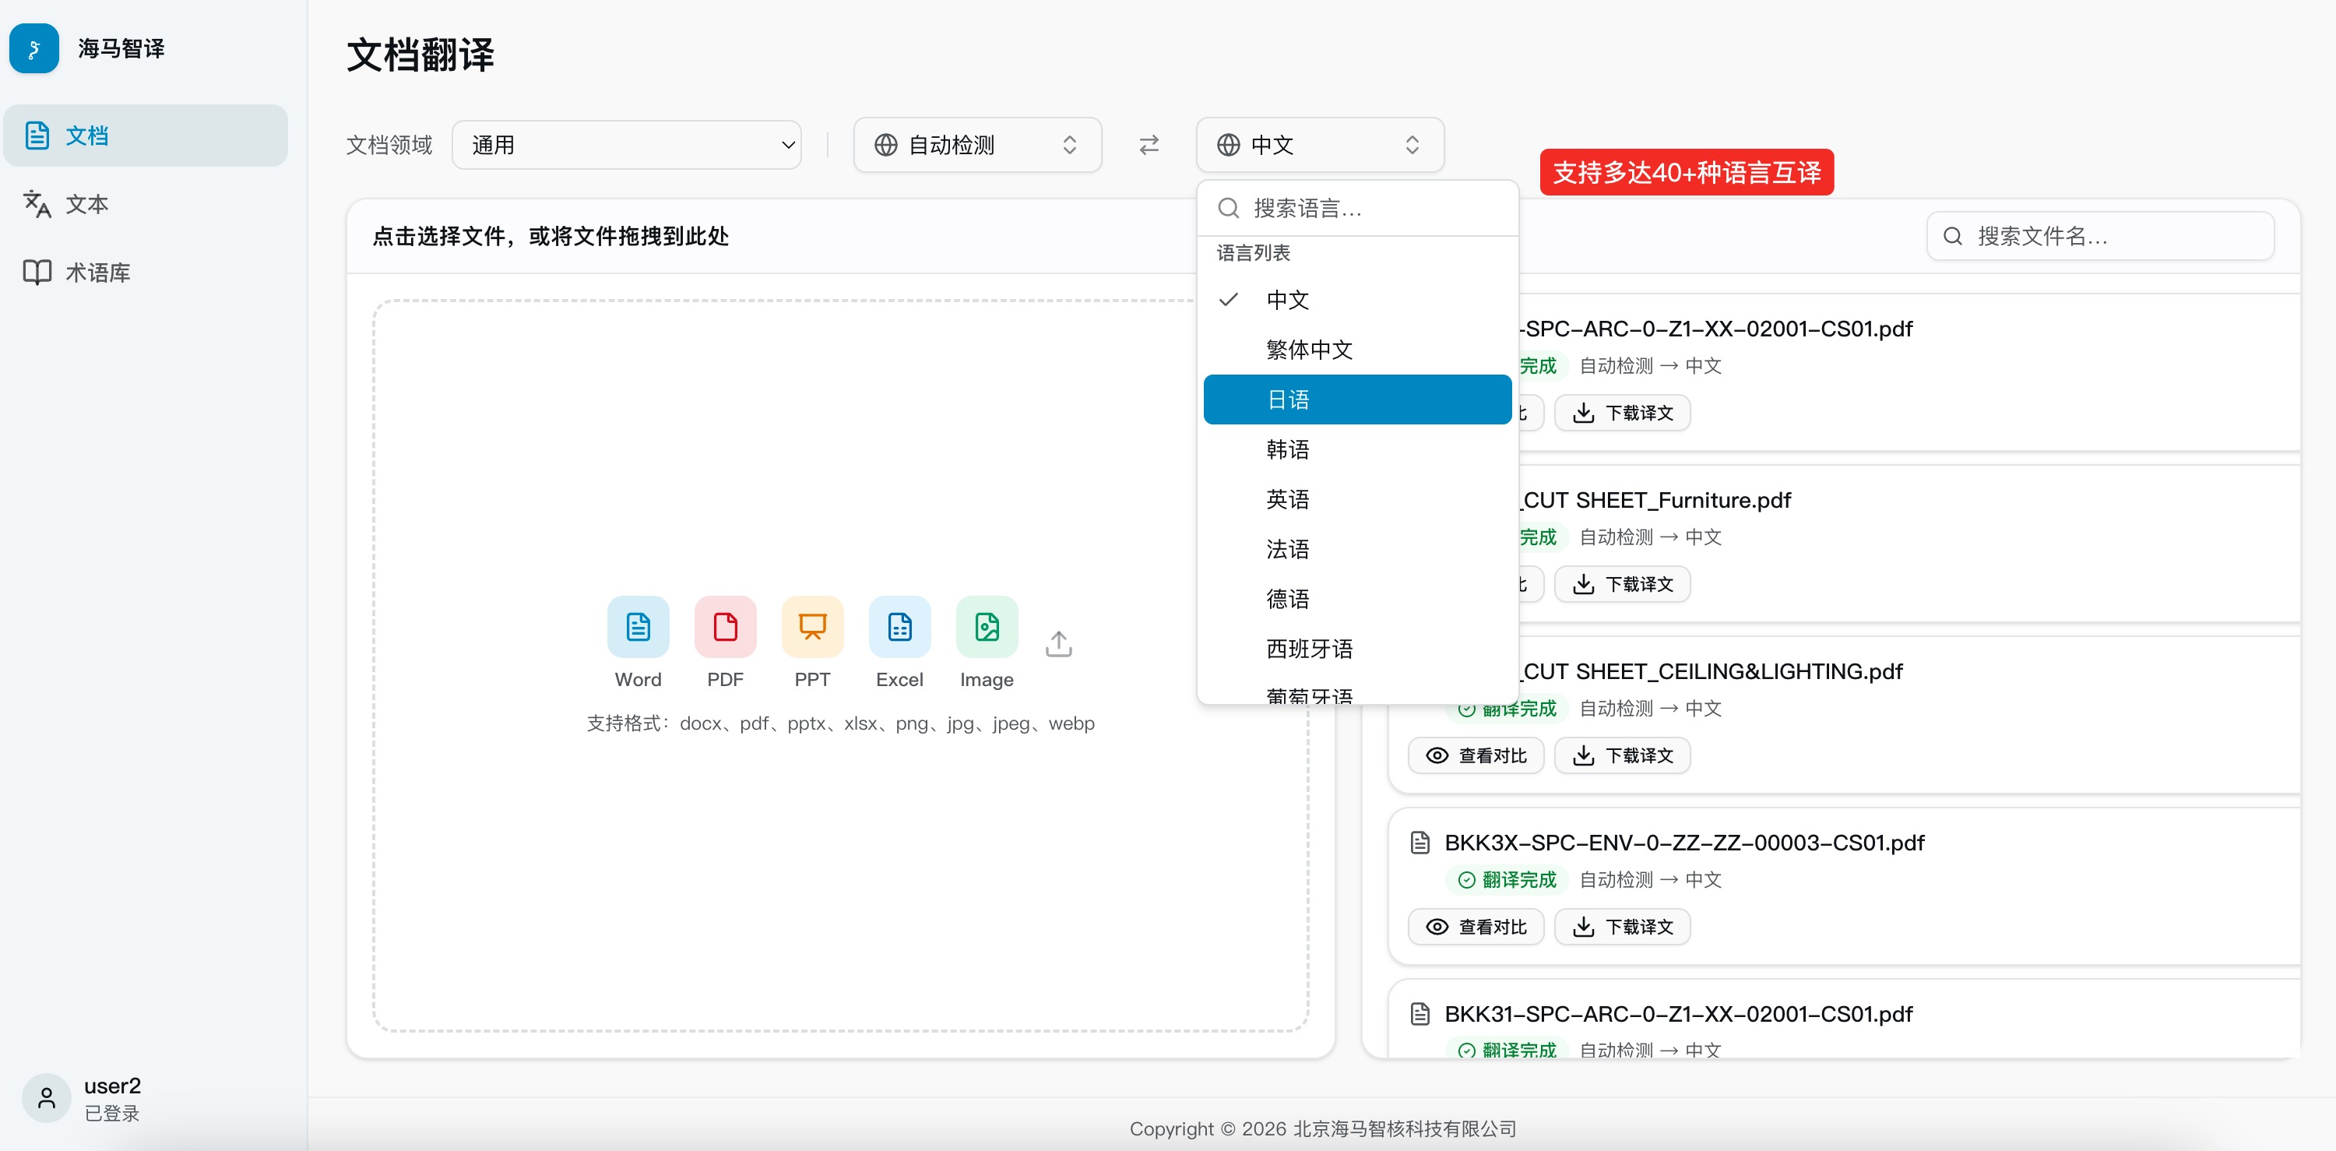The height and width of the screenshot is (1151, 2336).
Task: Select 繁体中文 in the language list
Action: (1357, 350)
